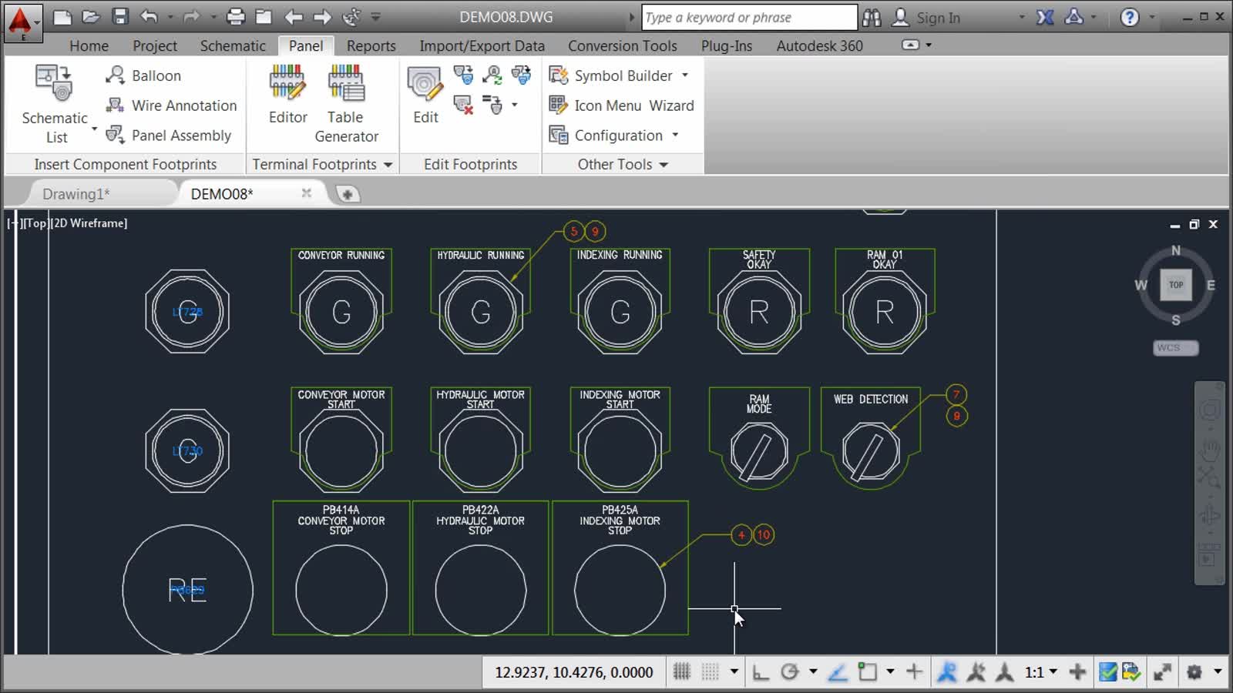Open the Conversion Tools ribbon tab

pyautogui.click(x=621, y=45)
